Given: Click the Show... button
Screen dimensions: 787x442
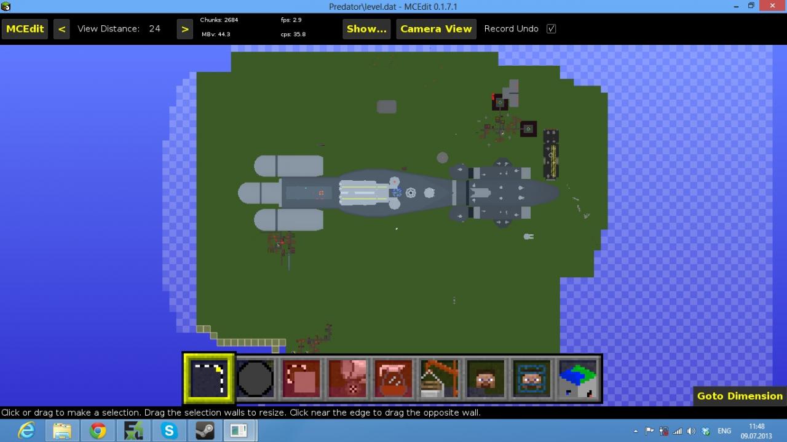Looking at the screenshot, I should 366,28.
